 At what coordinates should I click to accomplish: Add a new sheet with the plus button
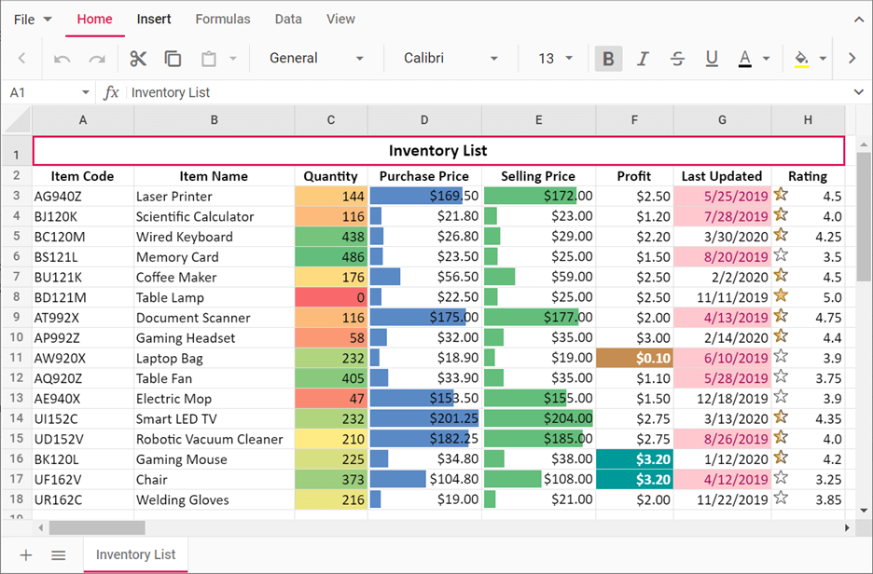pyautogui.click(x=25, y=554)
